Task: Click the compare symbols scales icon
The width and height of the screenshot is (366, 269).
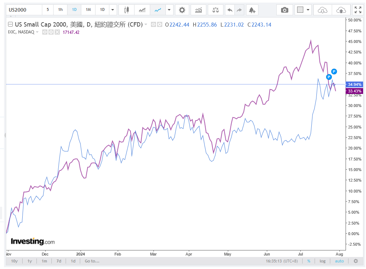Action: (x=215, y=10)
